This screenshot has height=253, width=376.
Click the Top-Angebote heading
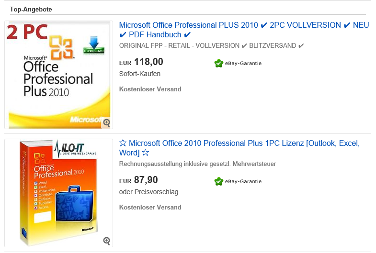click(31, 9)
